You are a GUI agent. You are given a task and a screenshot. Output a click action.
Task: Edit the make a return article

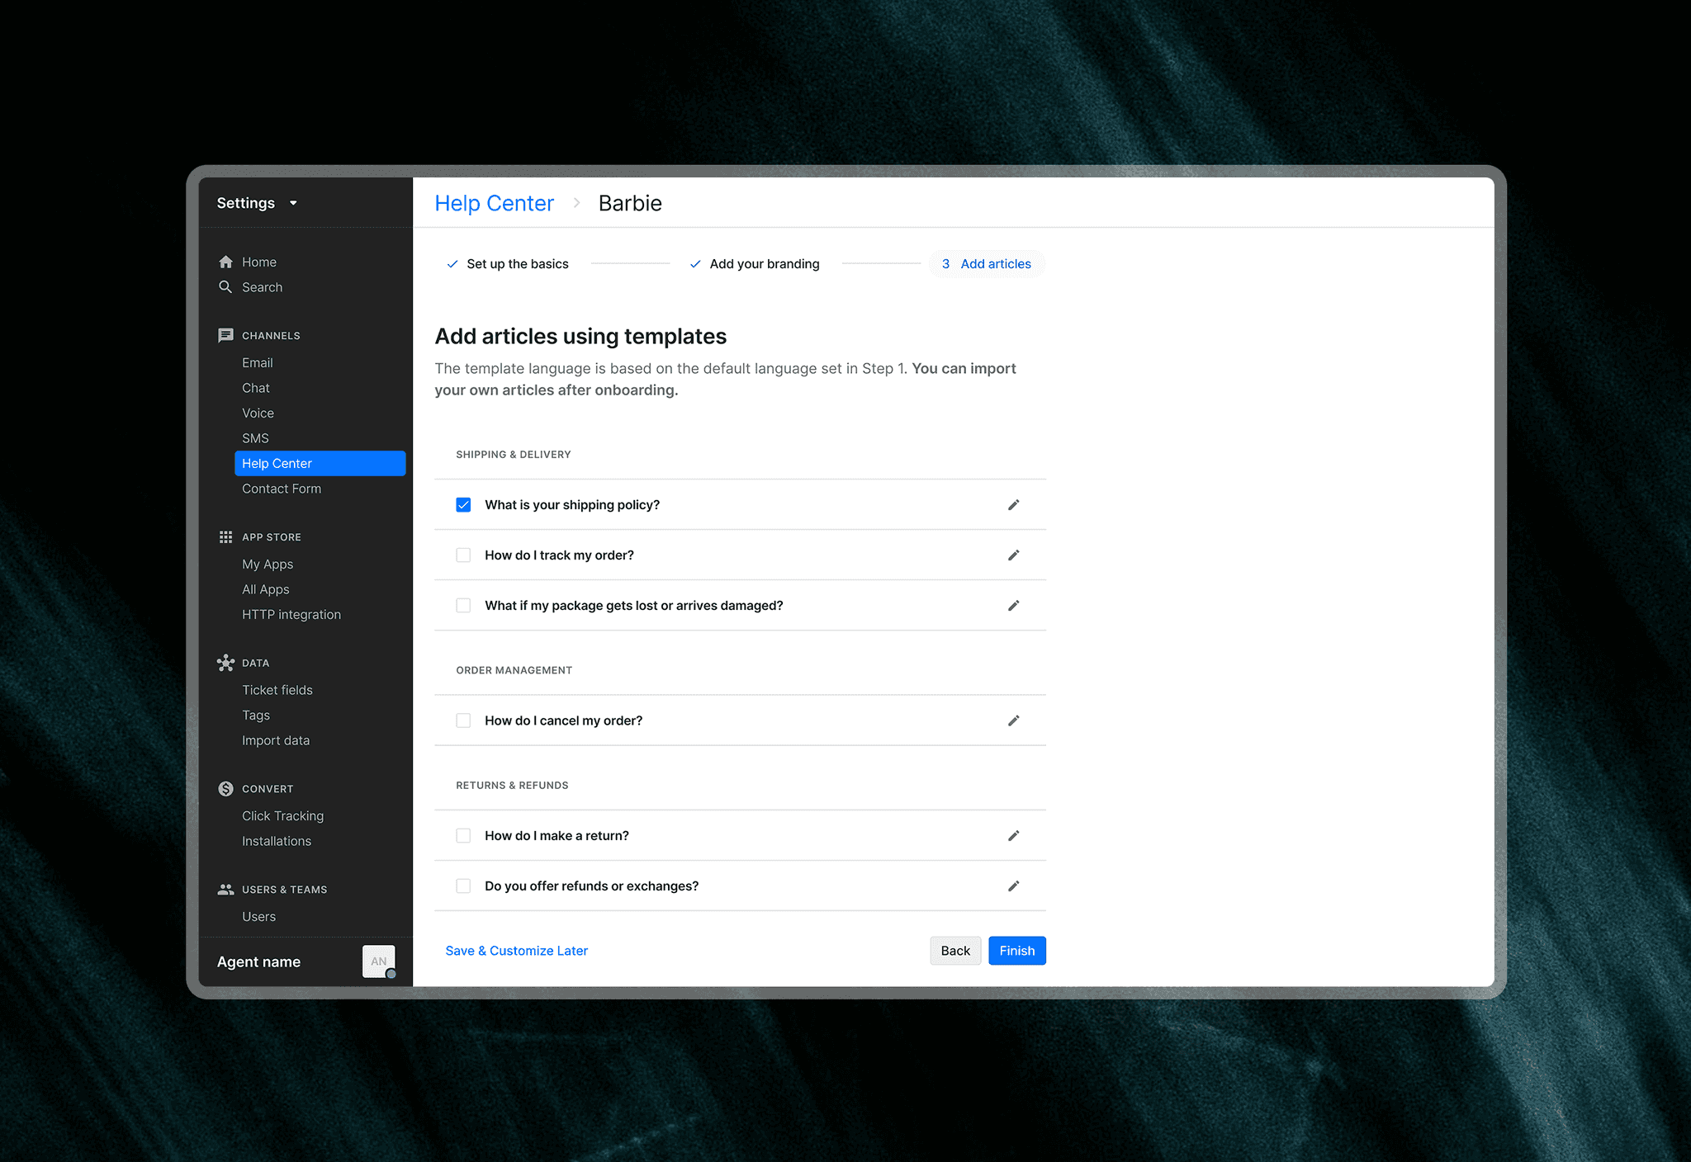[1013, 836]
